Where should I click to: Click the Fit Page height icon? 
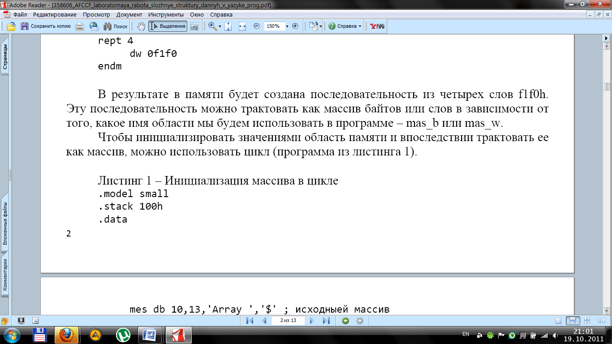point(228,26)
